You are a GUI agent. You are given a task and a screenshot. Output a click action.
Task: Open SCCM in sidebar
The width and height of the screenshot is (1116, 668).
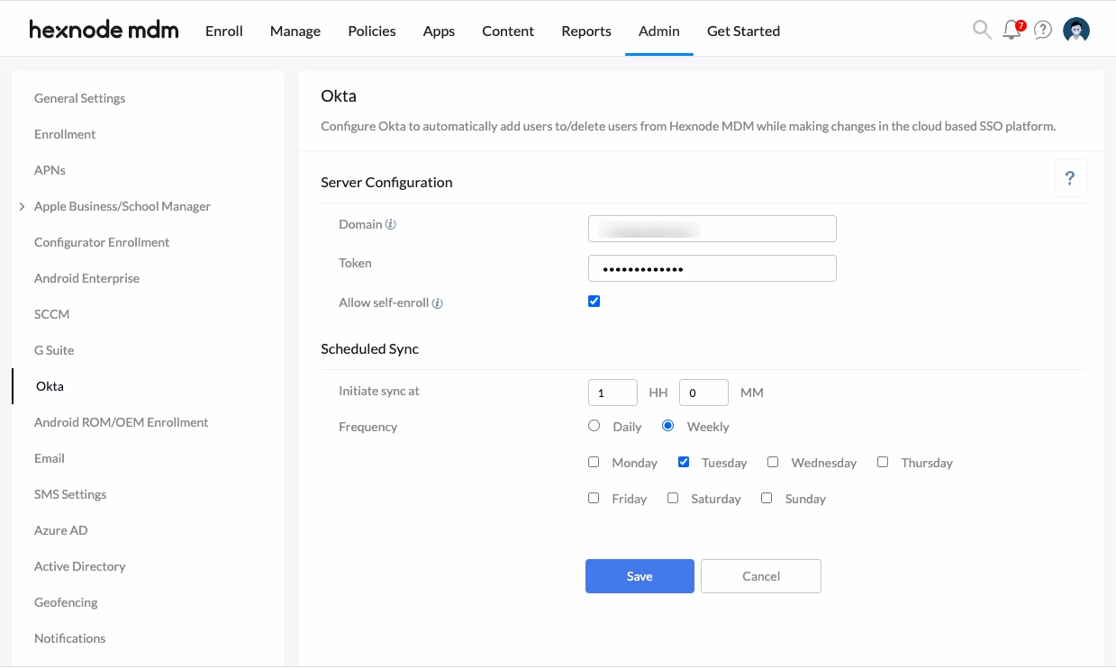tap(51, 314)
